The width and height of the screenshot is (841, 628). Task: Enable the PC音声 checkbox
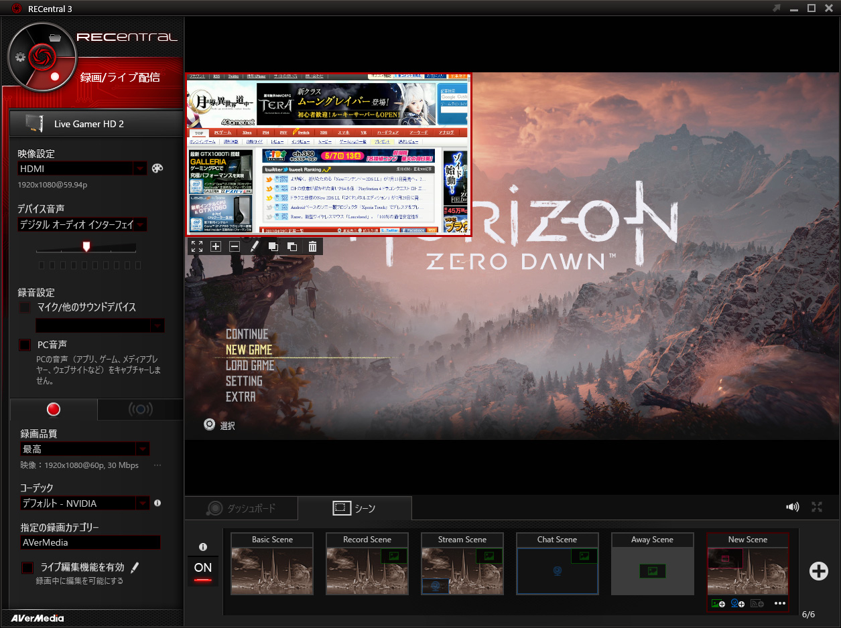coord(25,345)
